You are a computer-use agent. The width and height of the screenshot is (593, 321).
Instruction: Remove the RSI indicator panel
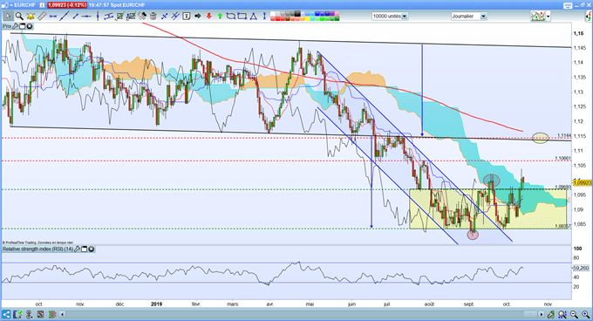pos(92,249)
